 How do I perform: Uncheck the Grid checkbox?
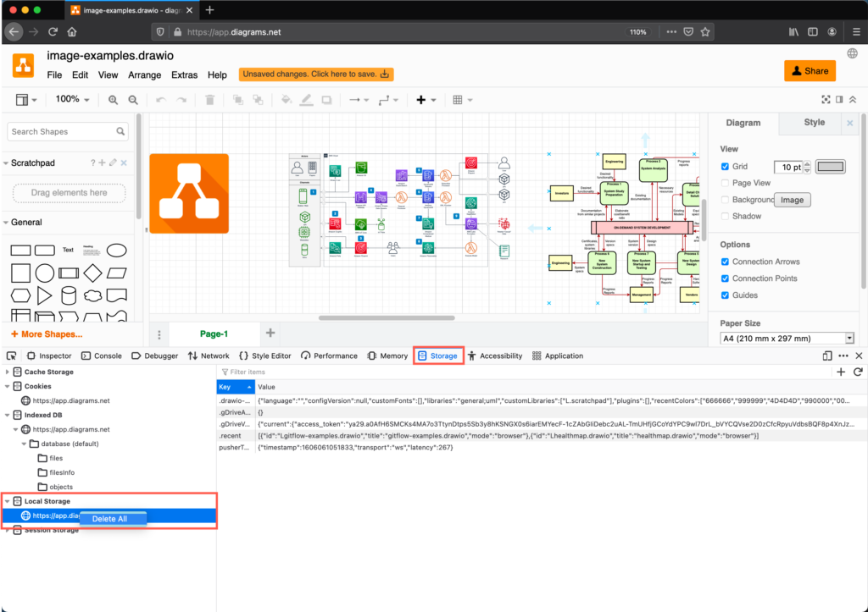tap(725, 167)
